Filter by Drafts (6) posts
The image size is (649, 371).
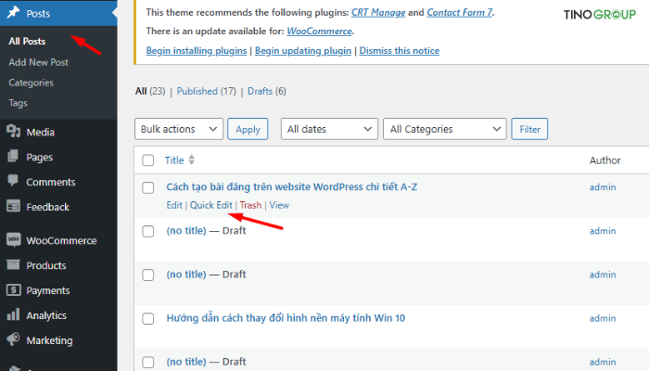(267, 91)
